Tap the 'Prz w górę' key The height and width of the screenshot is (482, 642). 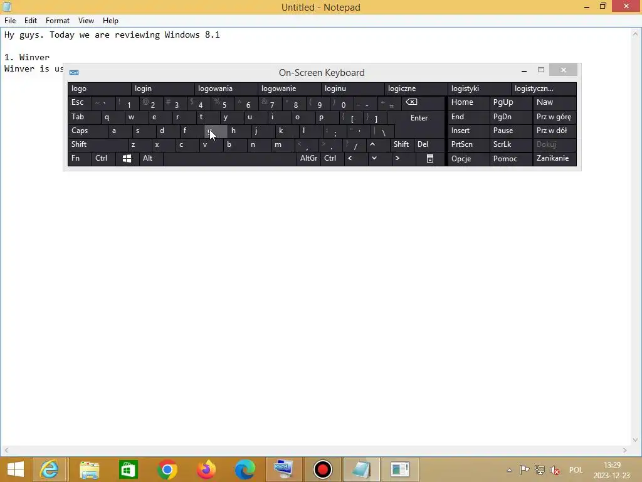pyautogui.click(x=554, y=117)
